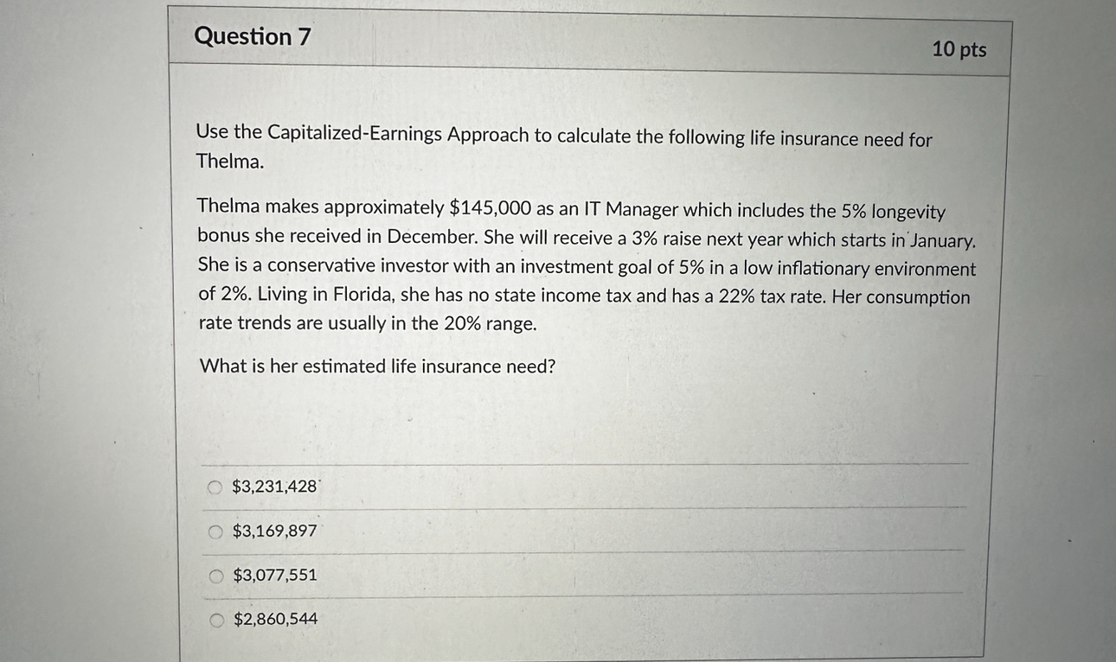Click the estimated life insurance need question line
The image size is (1116, 662).
coord(375,366)
